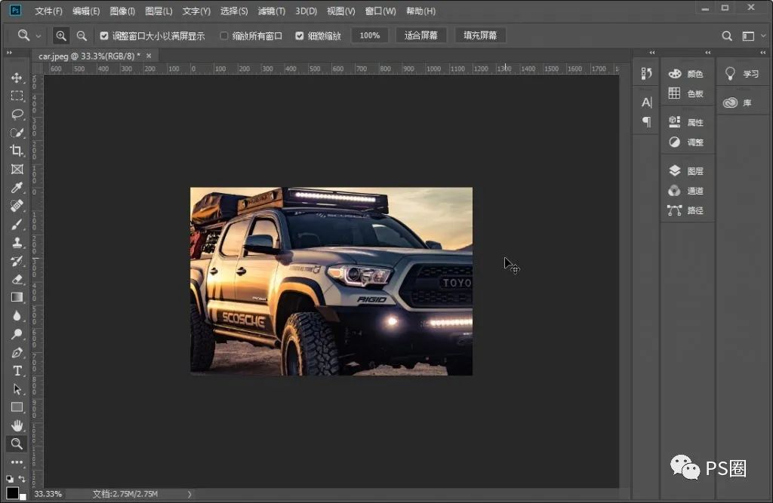
Task: Open status bar info arrow menu
Action: (x=189, y=494)
